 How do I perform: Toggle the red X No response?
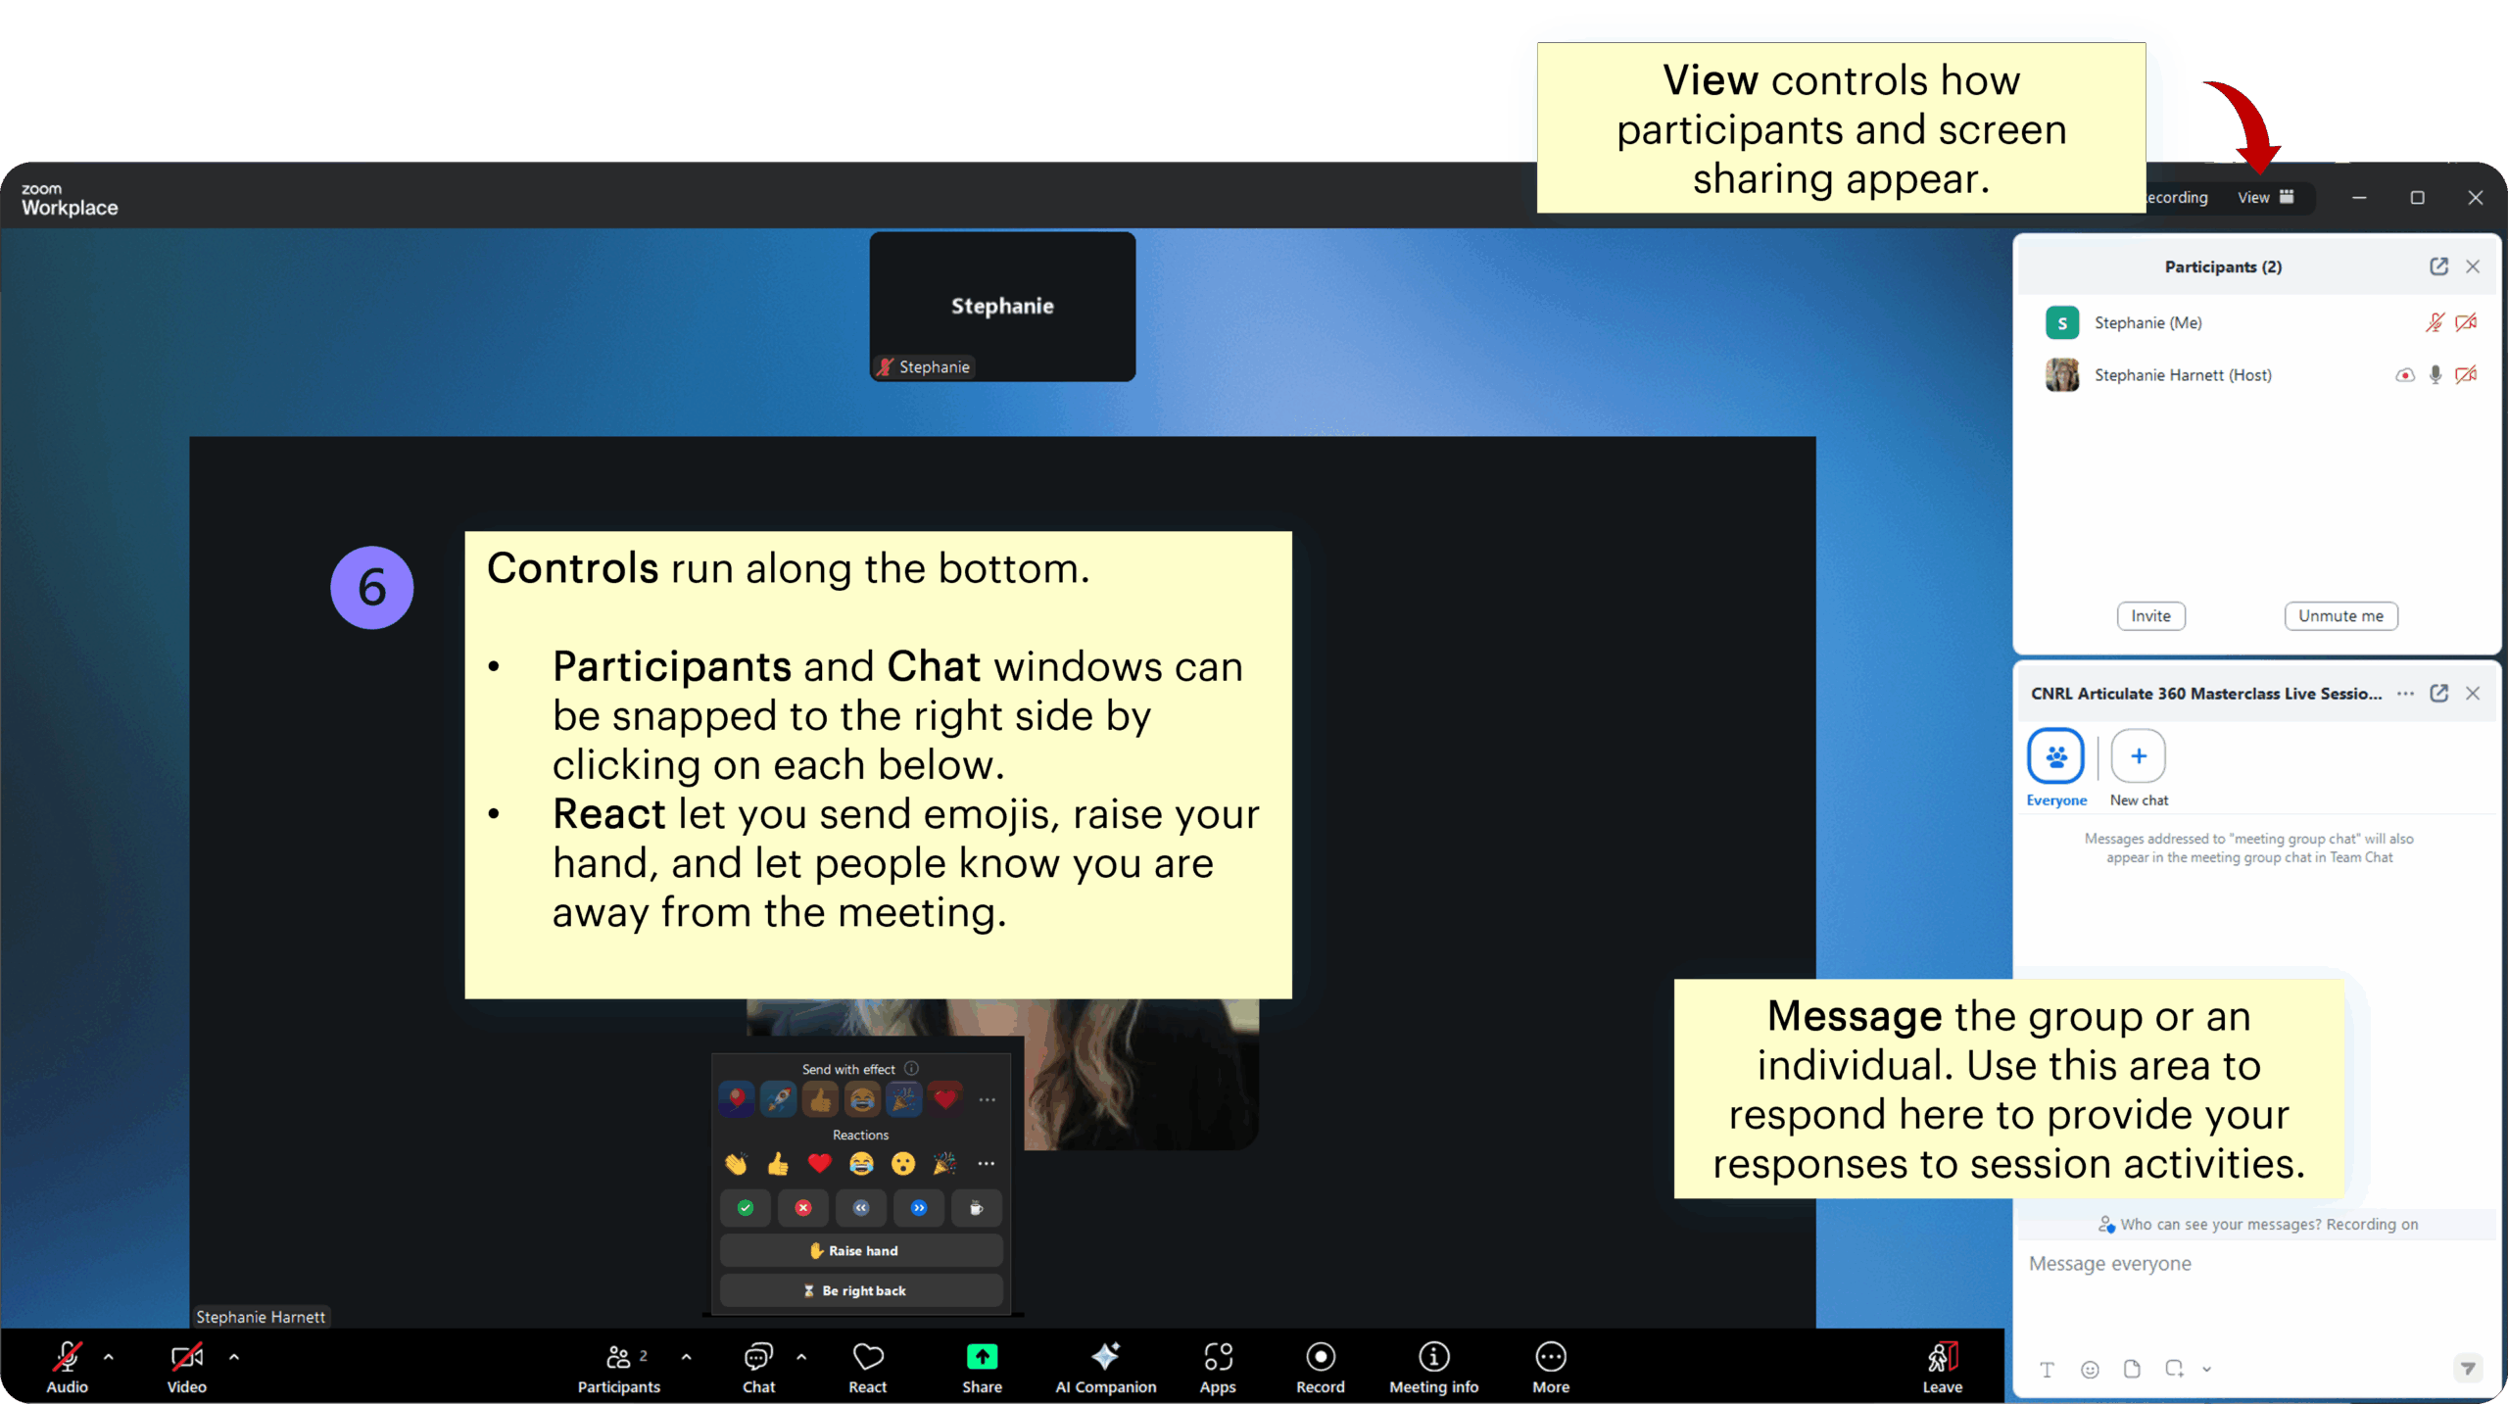pyautogui.click(x=803, y=1208)
